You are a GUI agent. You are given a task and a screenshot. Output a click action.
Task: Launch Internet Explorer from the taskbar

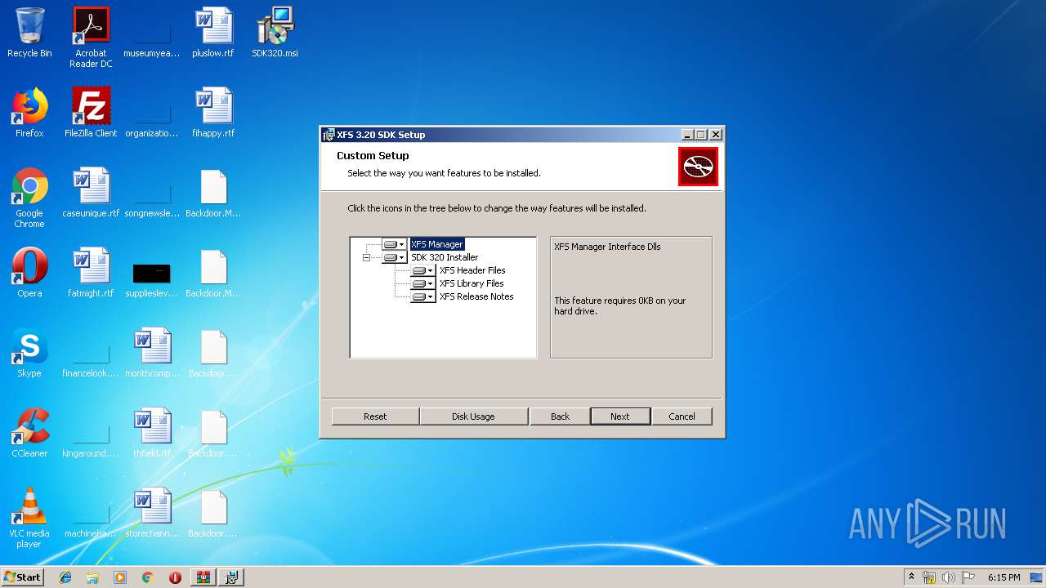(x=65, y=577)
